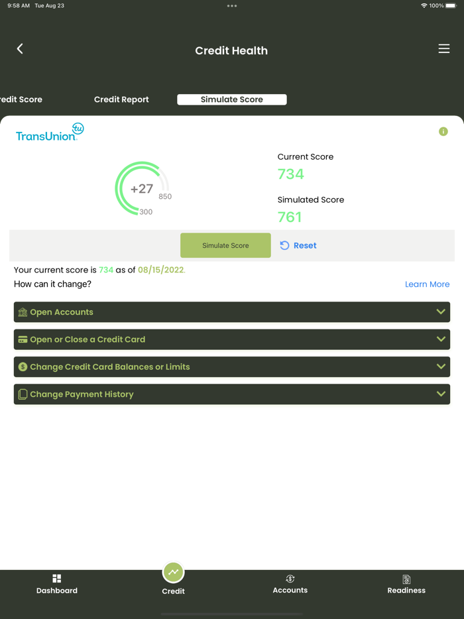464x619 pixels.
Task: Open the Dashboard tab label
Action: click(x=57, y=591)
